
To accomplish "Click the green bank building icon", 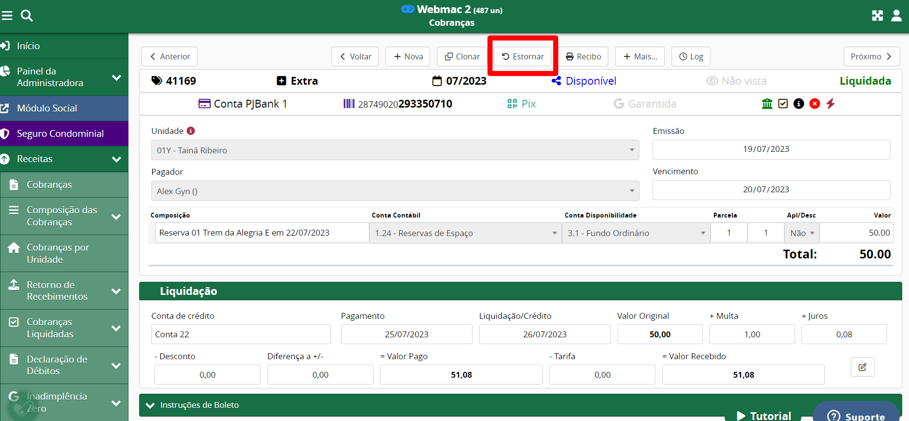I will tap(767, 104).
